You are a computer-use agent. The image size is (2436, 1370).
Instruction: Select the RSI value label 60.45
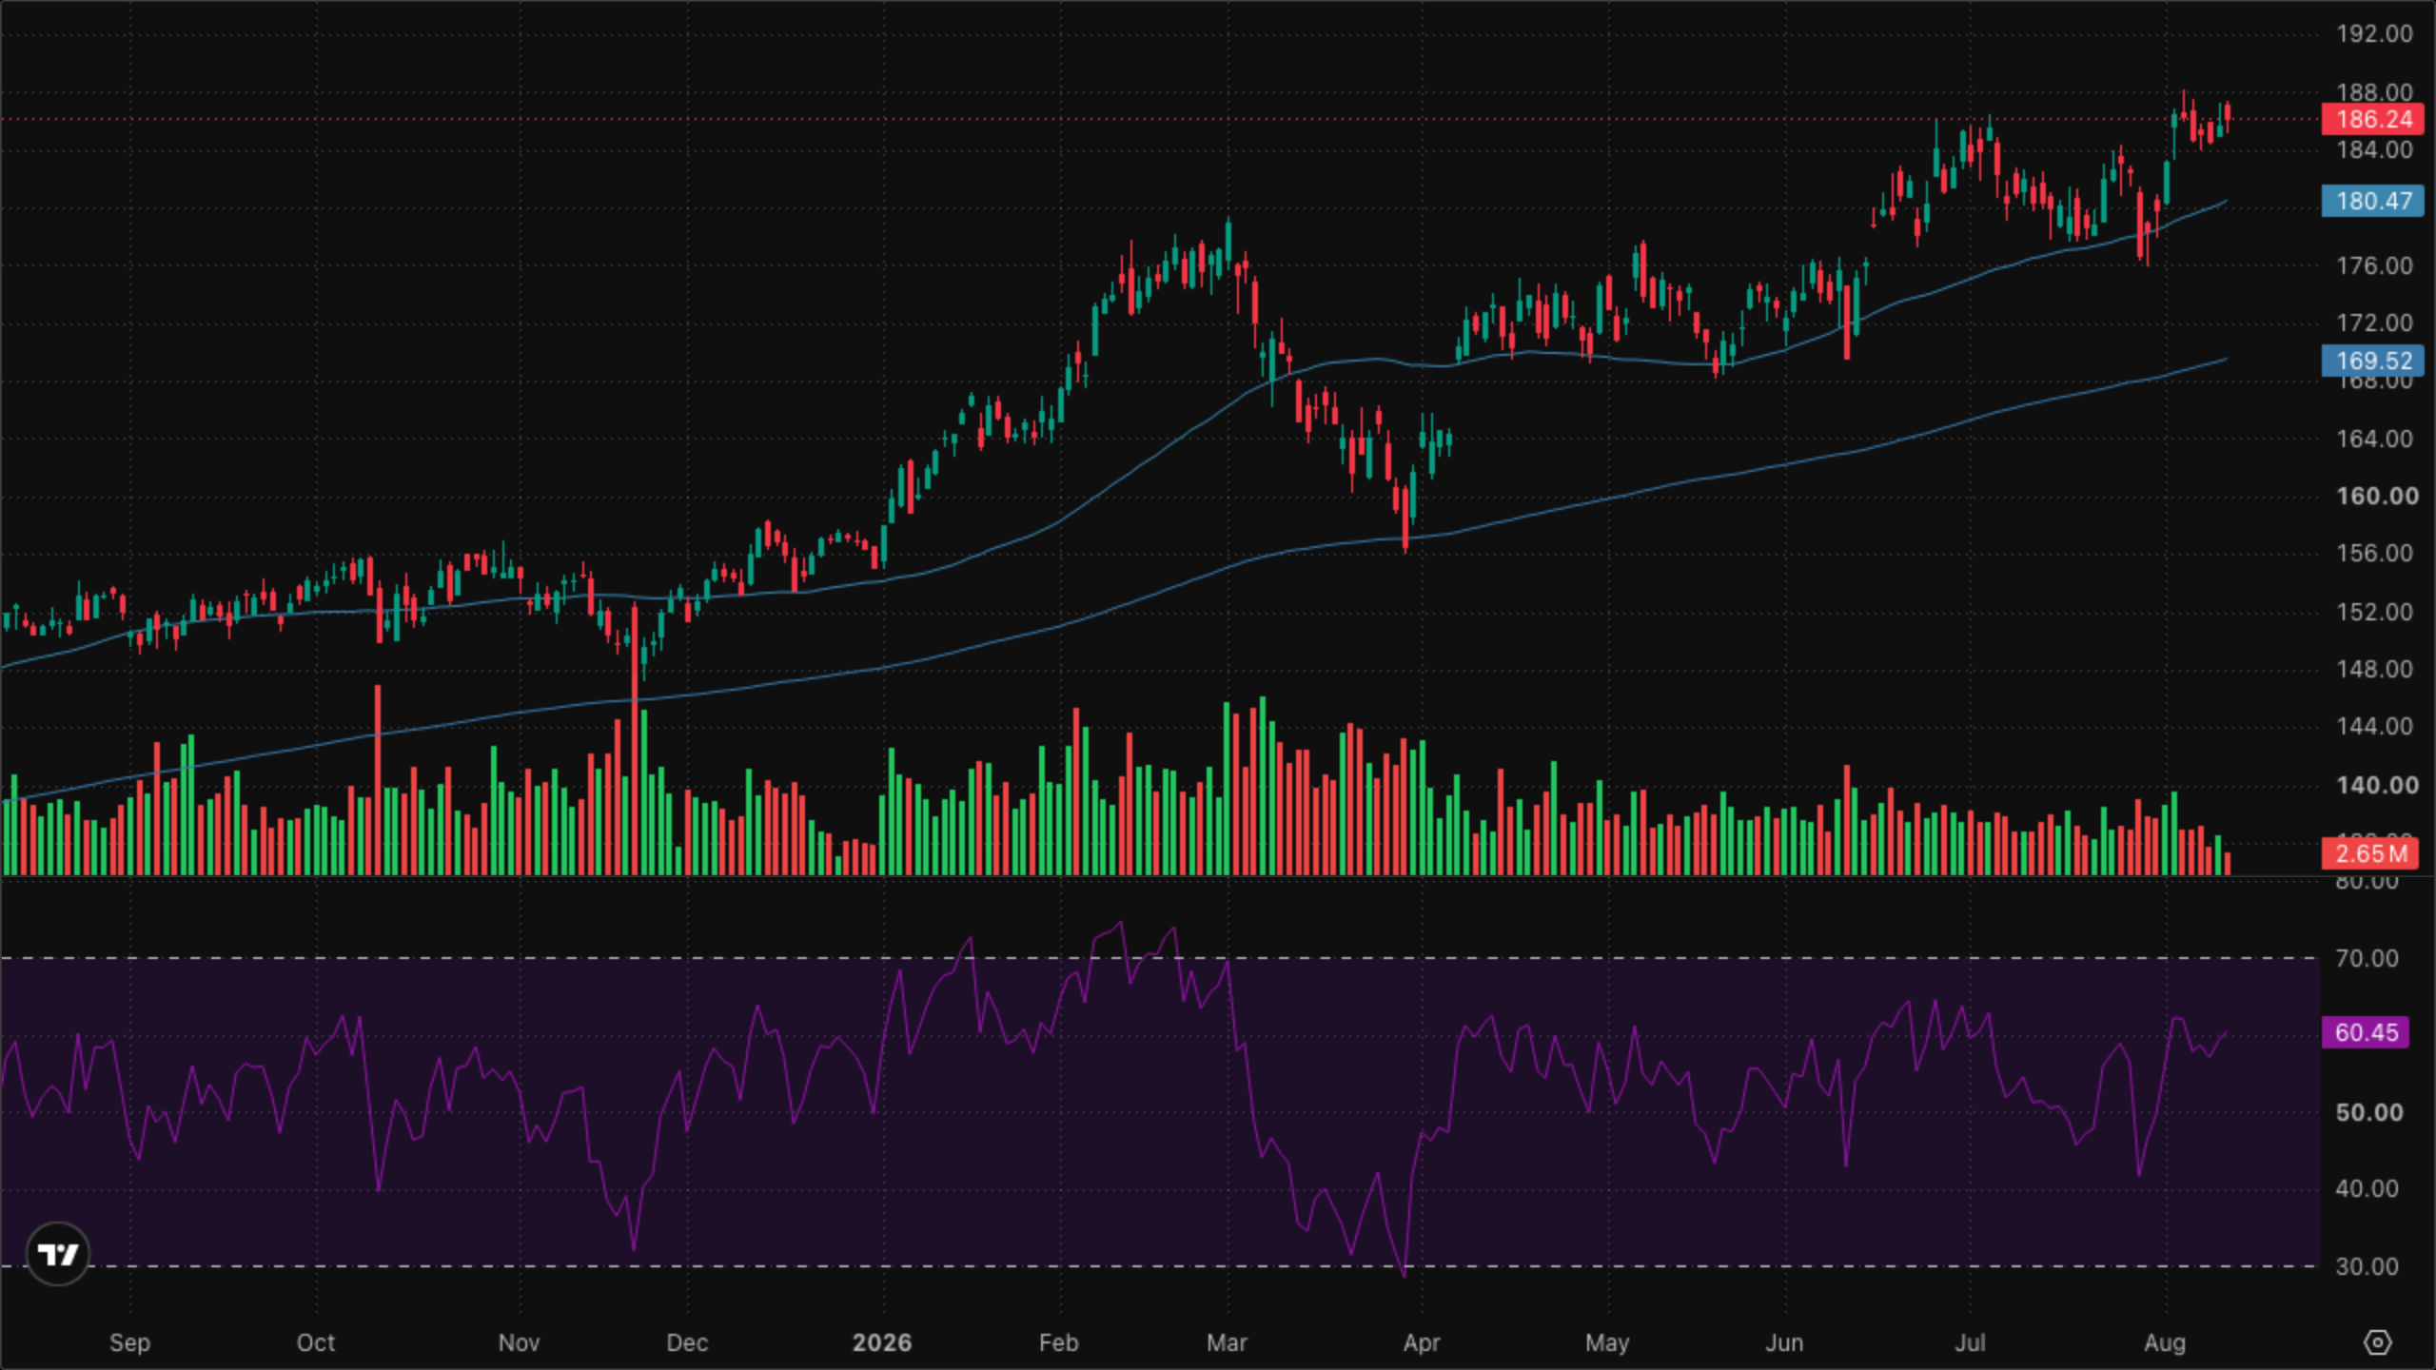[2366, 1032]
